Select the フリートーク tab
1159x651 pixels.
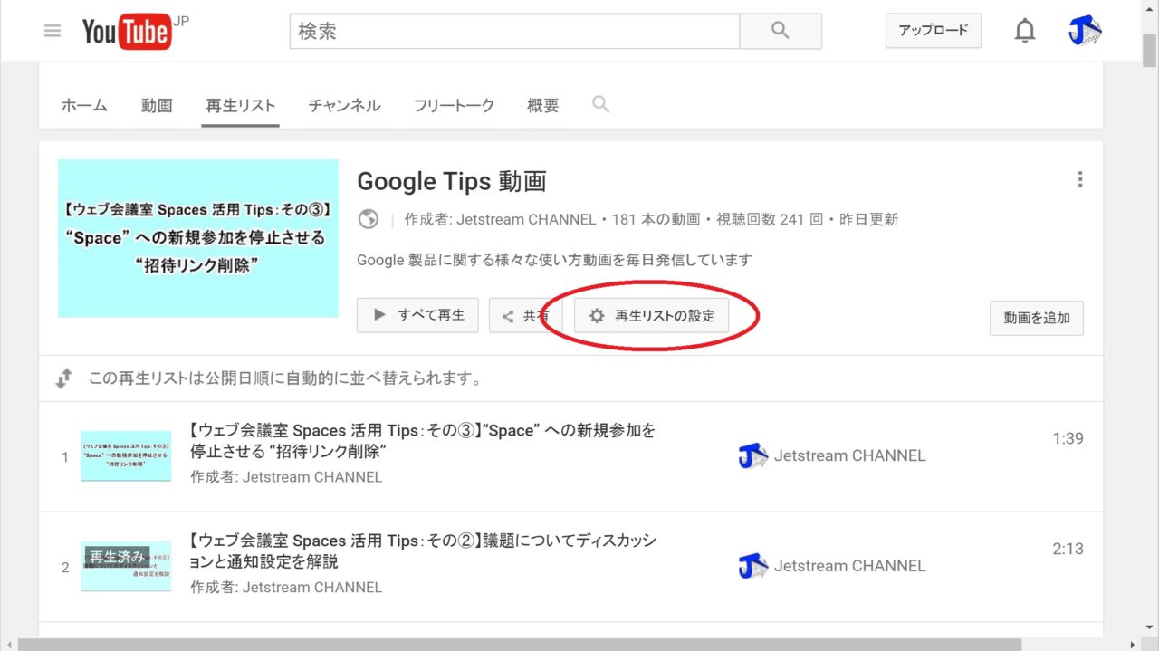454,105
